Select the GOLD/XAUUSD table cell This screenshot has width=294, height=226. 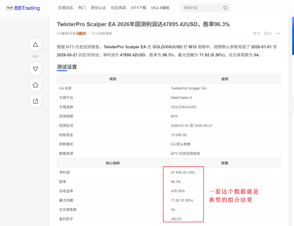tap(184, 107)
